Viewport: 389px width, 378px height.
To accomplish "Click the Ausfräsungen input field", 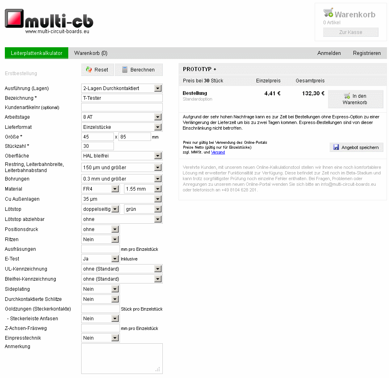I will [x=101, y=249].
